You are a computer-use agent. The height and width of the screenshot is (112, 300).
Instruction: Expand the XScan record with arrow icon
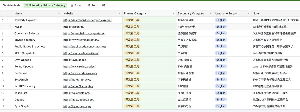click(x=10, y=27)
